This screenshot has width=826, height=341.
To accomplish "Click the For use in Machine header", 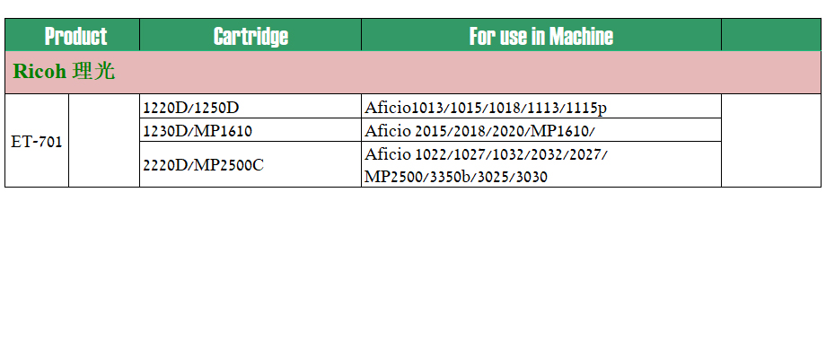I will click(x=541, y=35).
